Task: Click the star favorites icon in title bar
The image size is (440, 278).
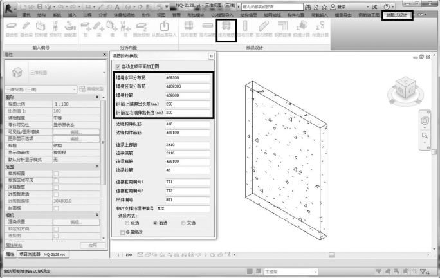Action: [324, 6]
